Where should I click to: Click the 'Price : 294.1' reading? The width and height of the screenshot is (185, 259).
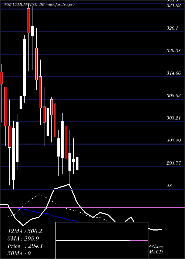click(x=25, y=246)
